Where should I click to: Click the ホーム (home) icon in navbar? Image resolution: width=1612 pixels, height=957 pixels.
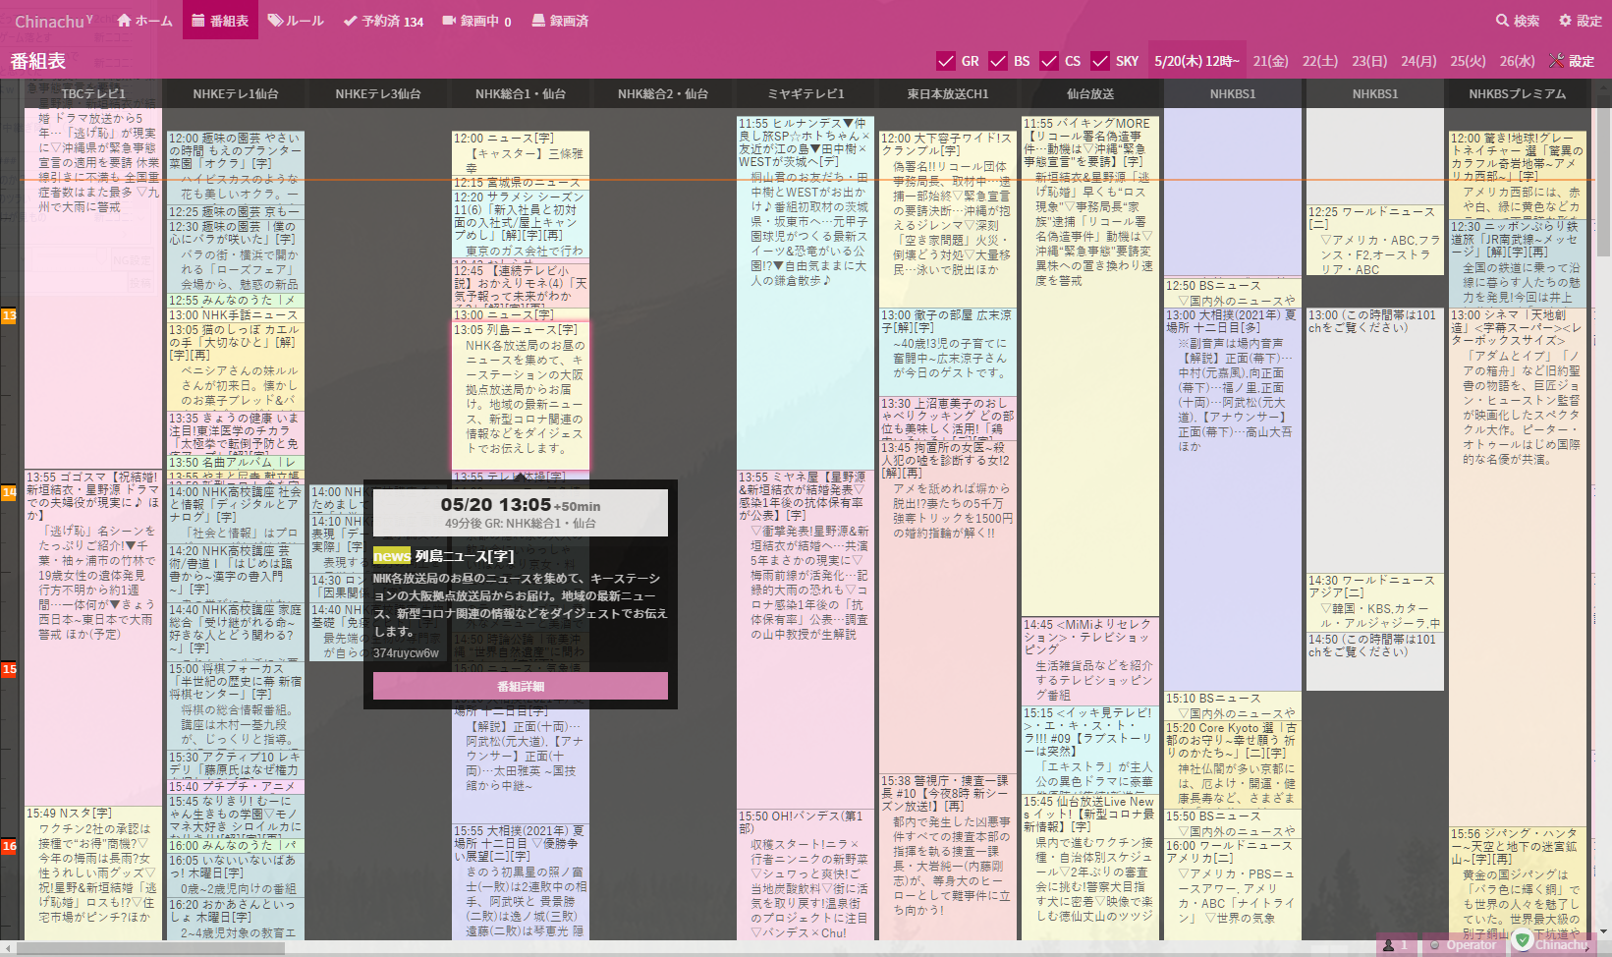pyautogui.click(x=125, y=20)
